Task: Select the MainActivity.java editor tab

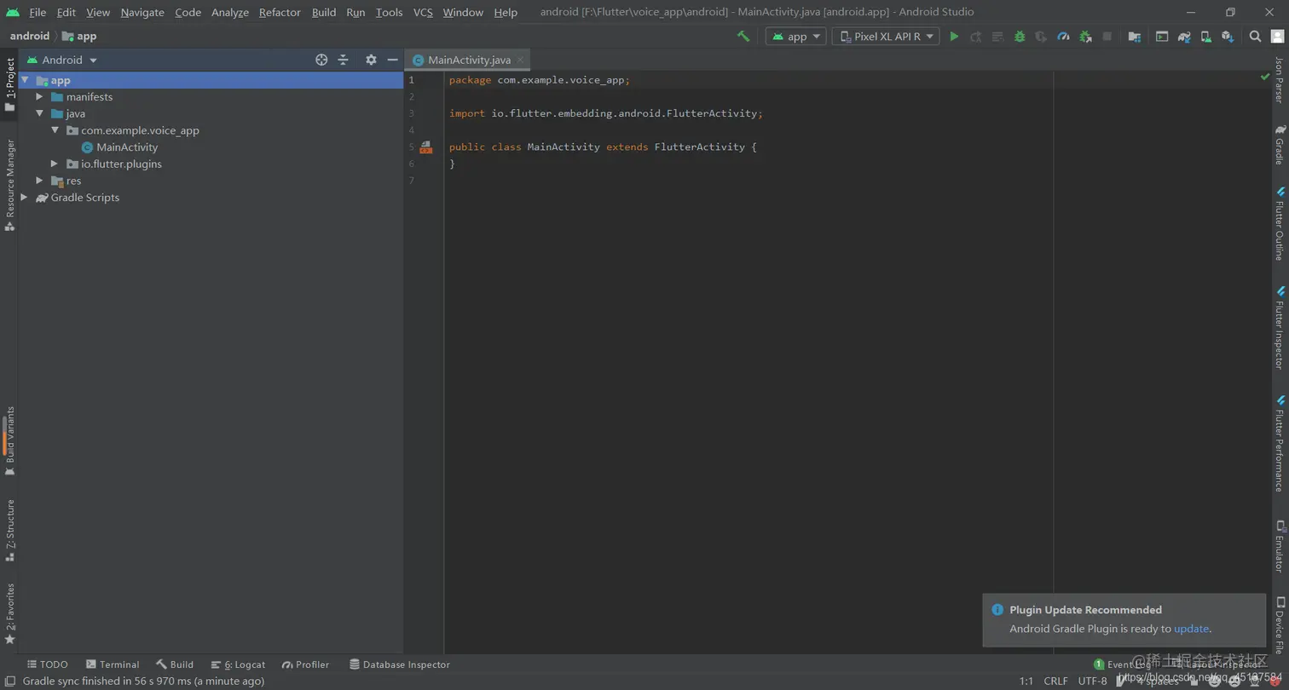Action: (x=469, y=60)
